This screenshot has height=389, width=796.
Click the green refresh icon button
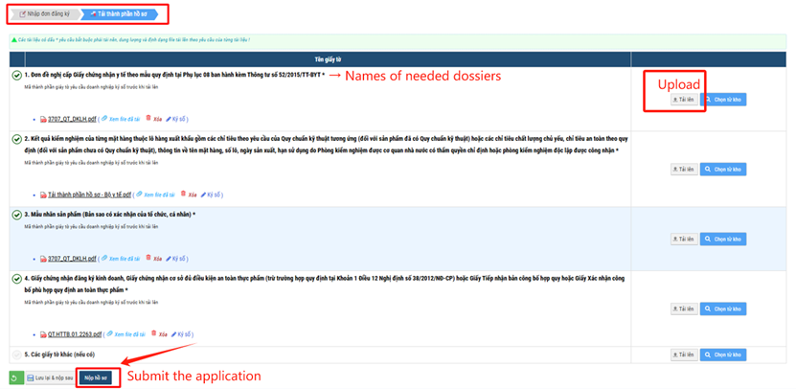pos(16,378)
